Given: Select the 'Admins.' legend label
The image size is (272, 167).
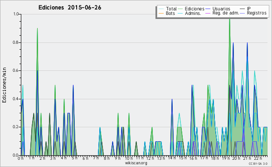Looking at the screenshot, I should (x=193, y=13).
